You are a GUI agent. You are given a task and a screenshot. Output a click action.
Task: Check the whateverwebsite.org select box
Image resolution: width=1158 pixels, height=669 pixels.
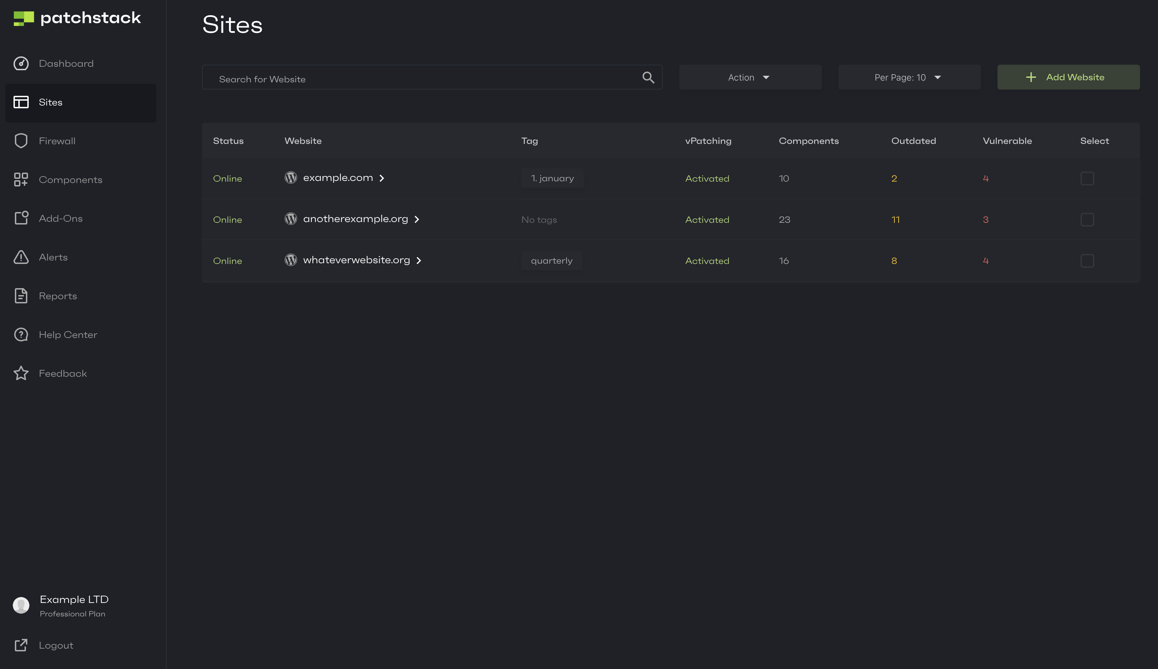pos(1087,260)
